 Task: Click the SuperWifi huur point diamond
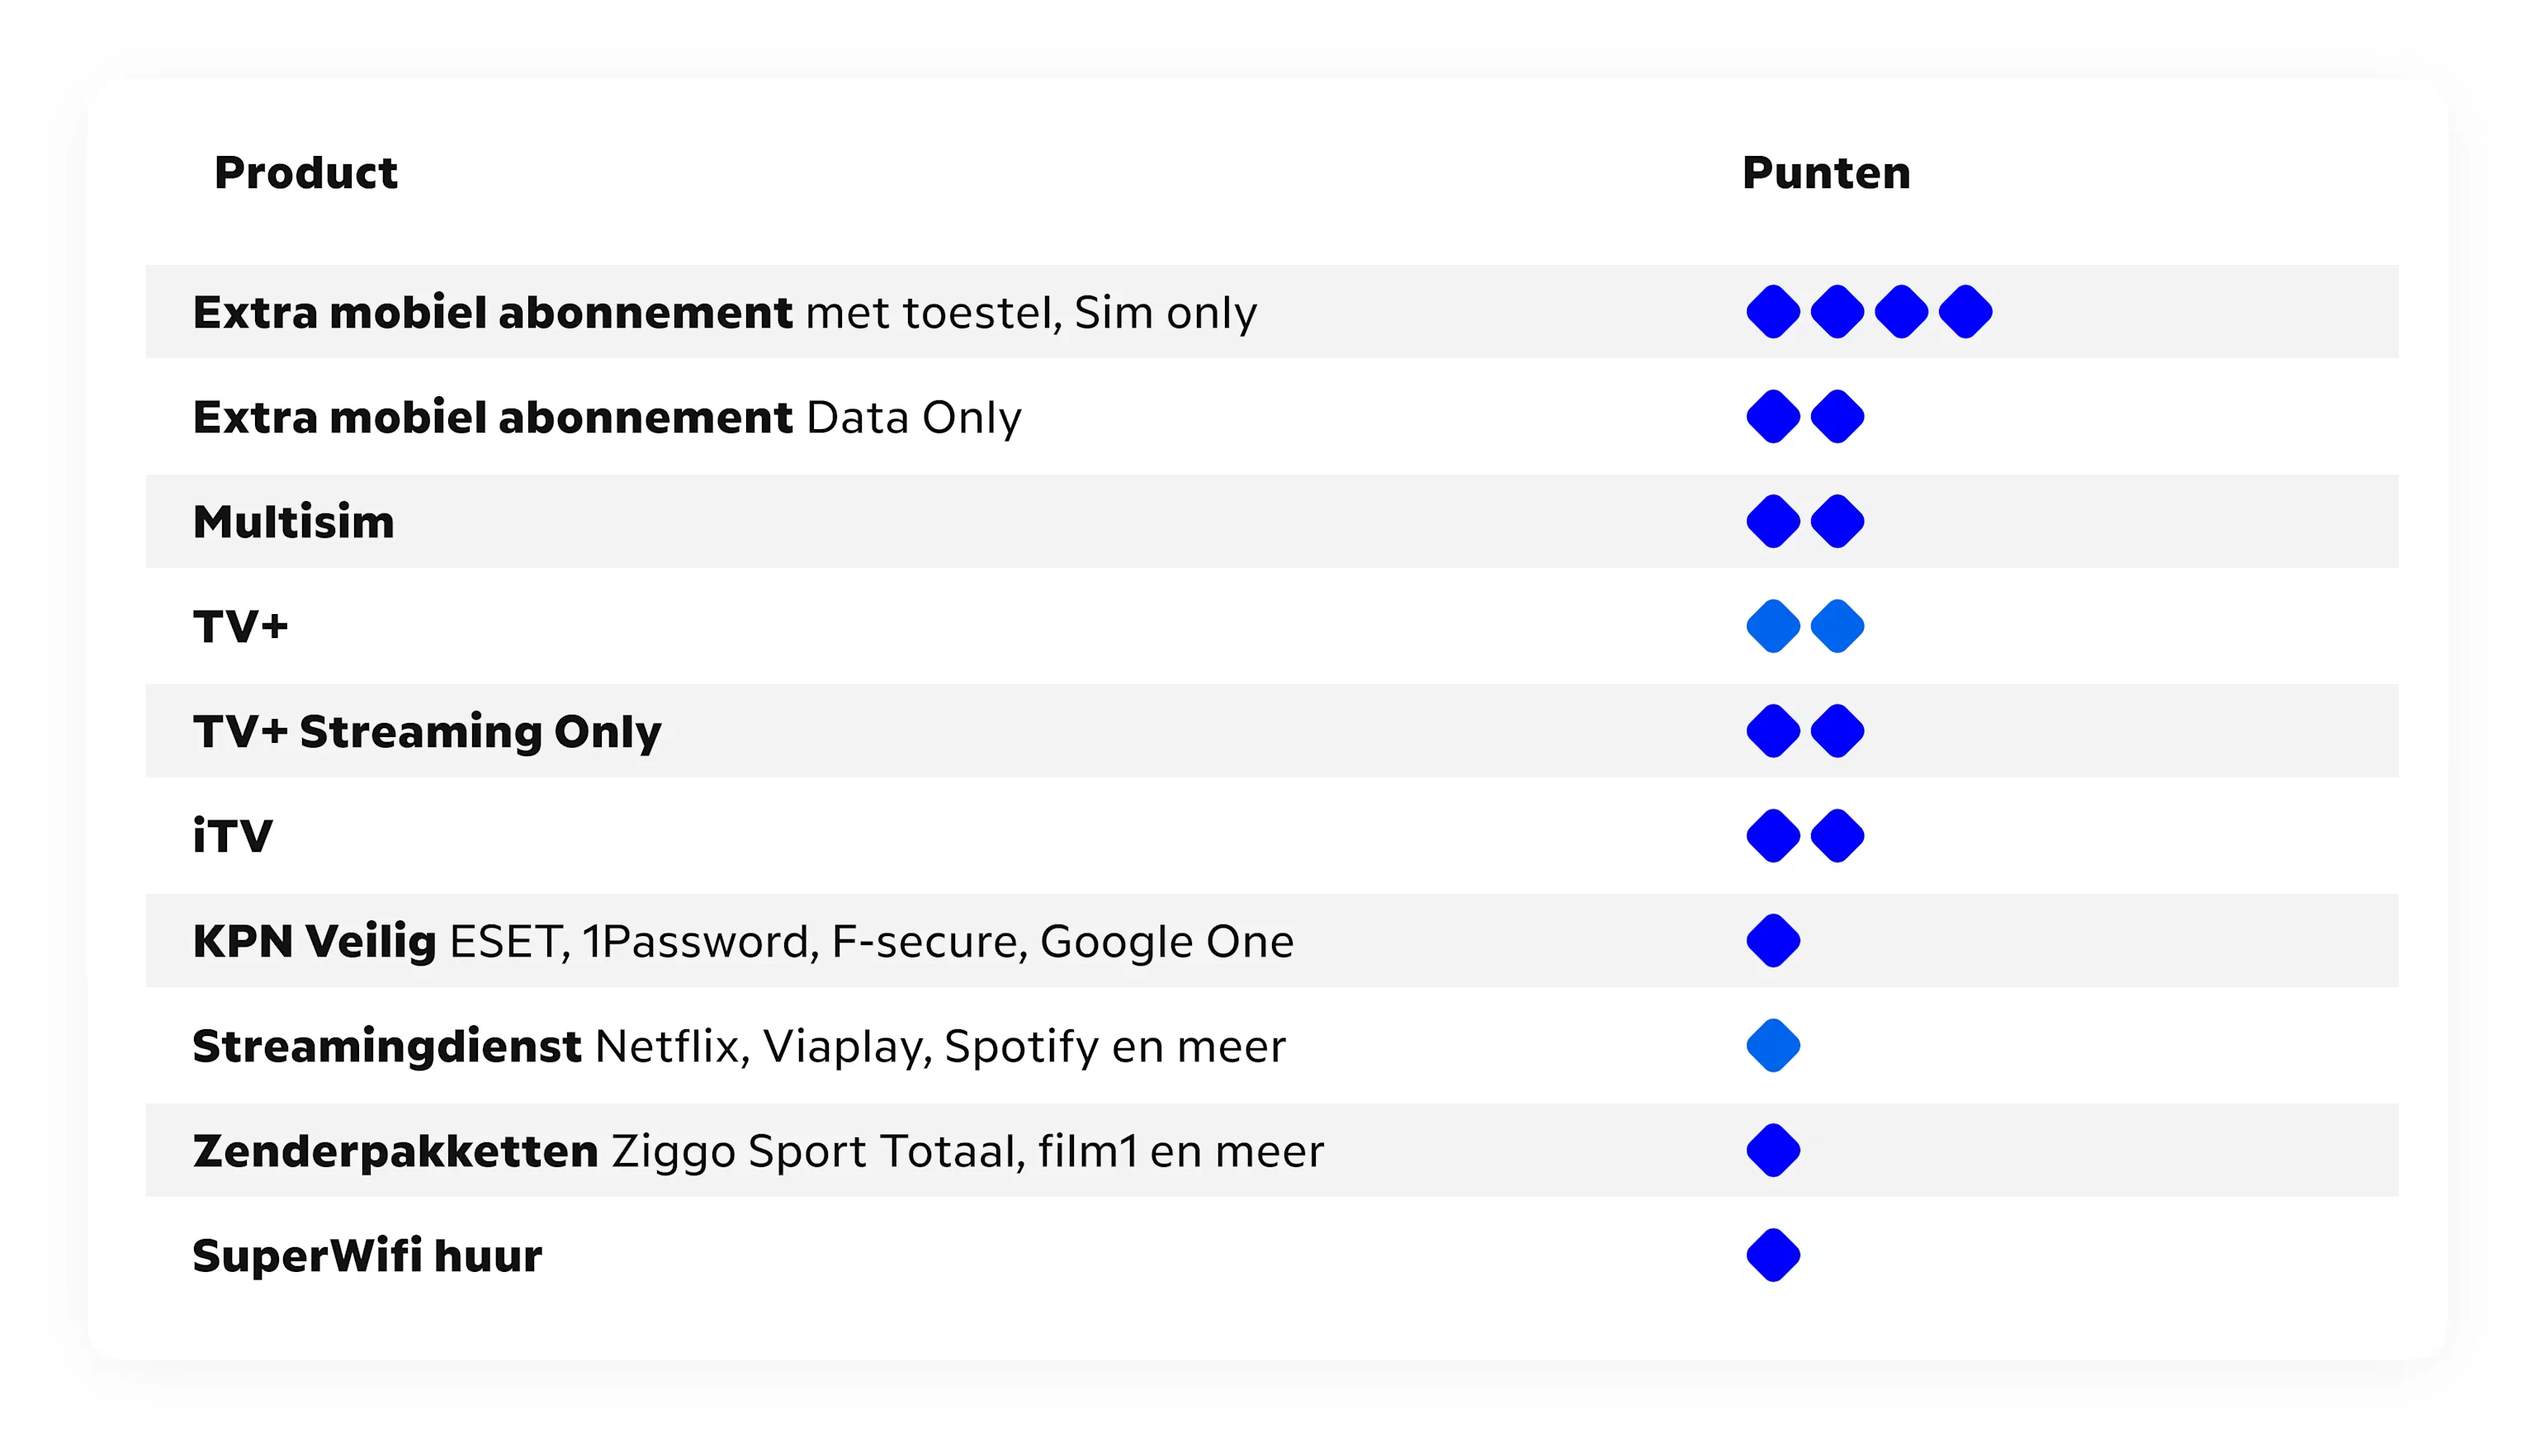point(1772,1255)
